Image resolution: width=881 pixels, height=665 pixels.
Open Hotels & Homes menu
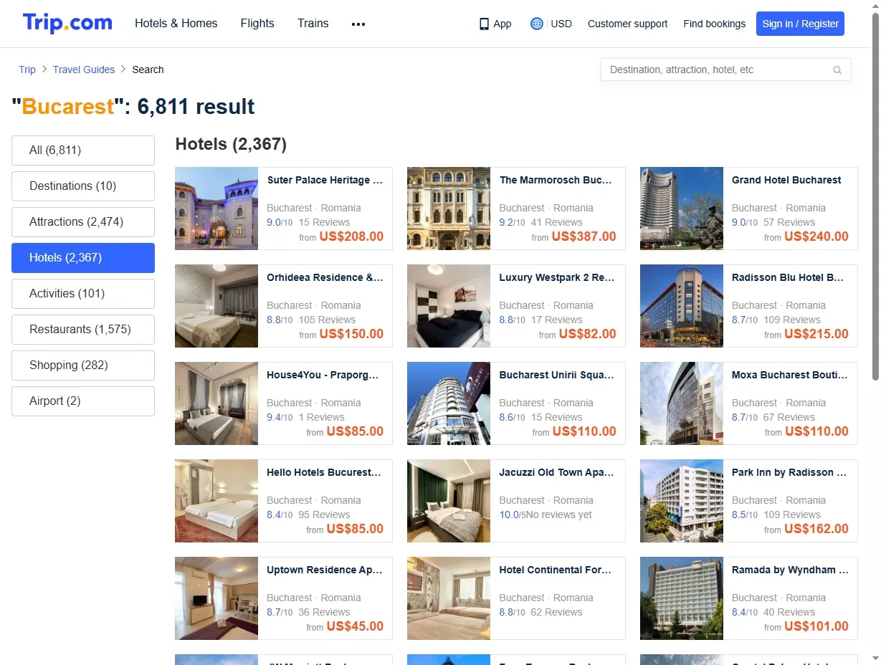176,24
